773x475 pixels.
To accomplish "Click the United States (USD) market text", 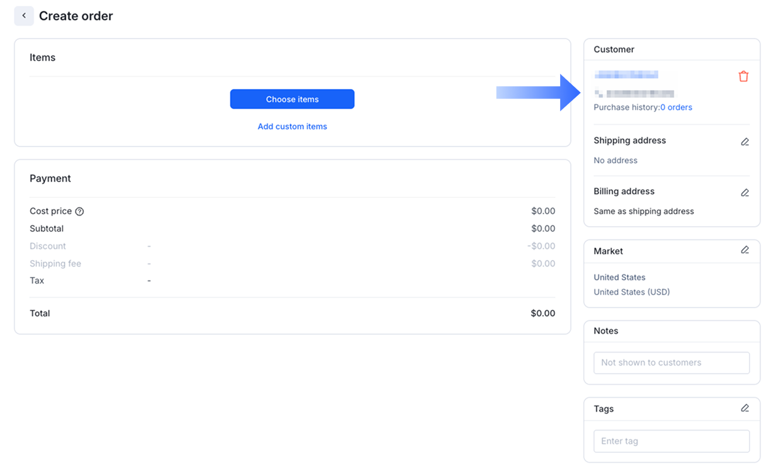I will click(631, 292).
